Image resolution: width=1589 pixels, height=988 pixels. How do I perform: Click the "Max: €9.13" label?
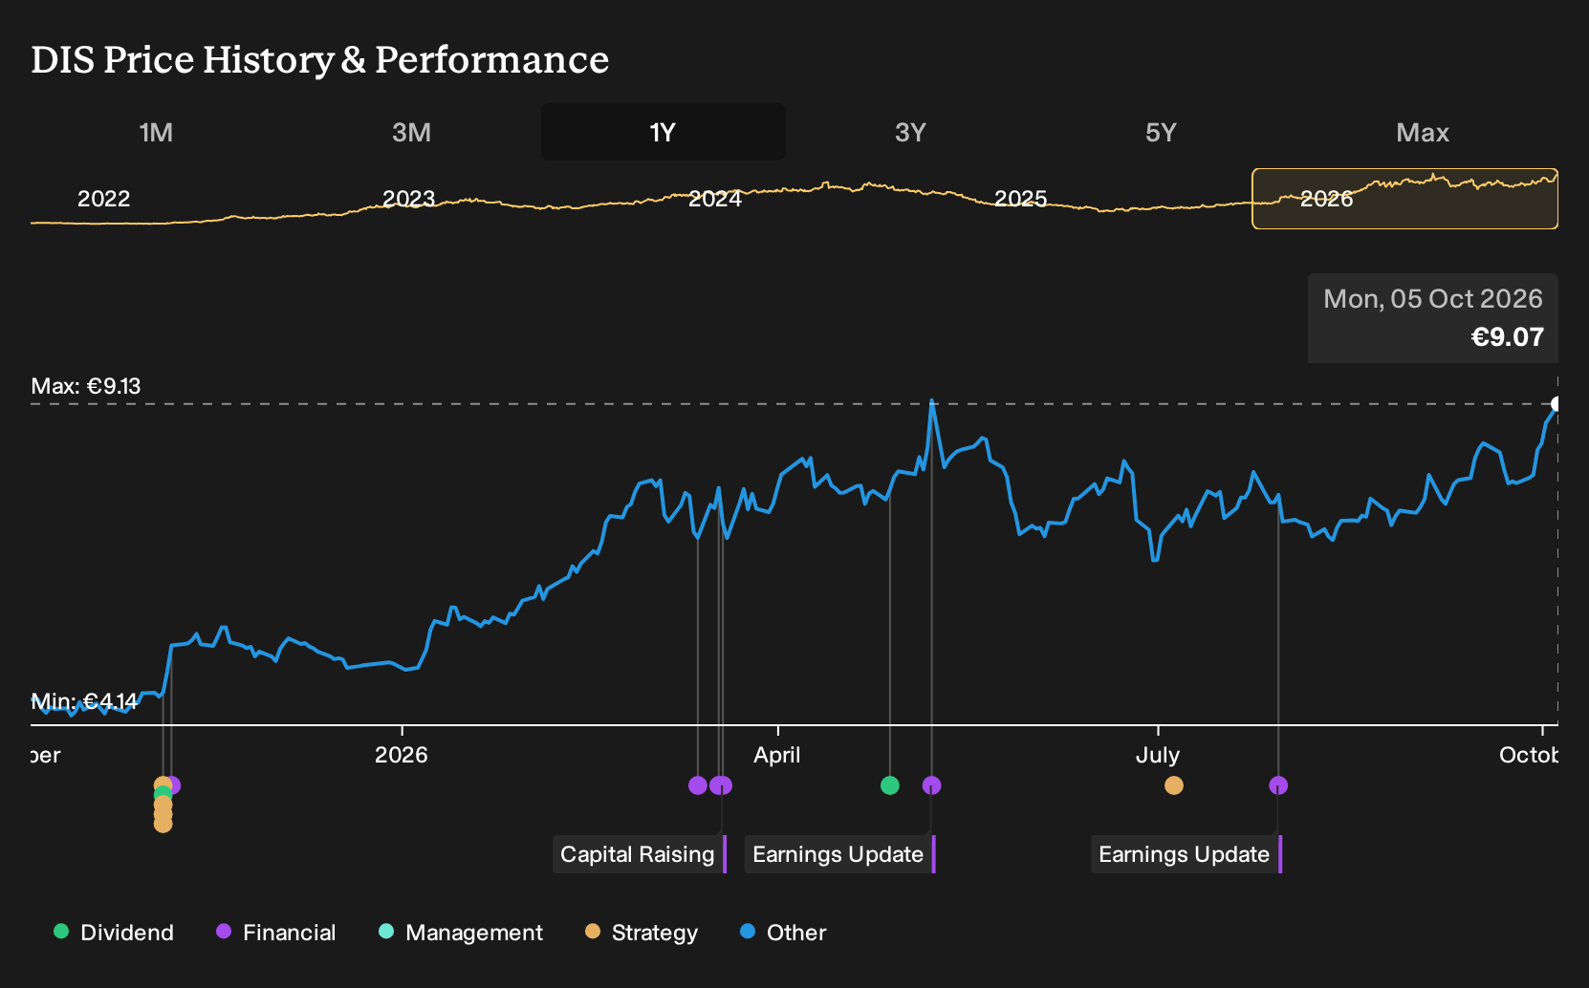pyautogui.click(x=86, y=386)
